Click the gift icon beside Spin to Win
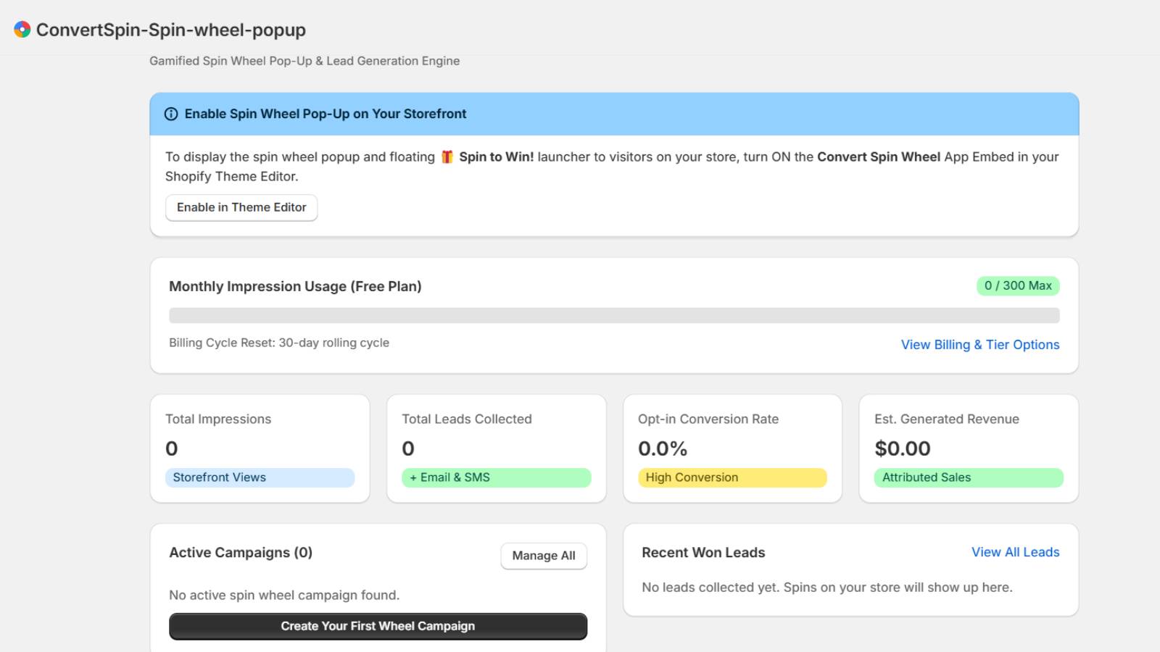 (447, 156)
